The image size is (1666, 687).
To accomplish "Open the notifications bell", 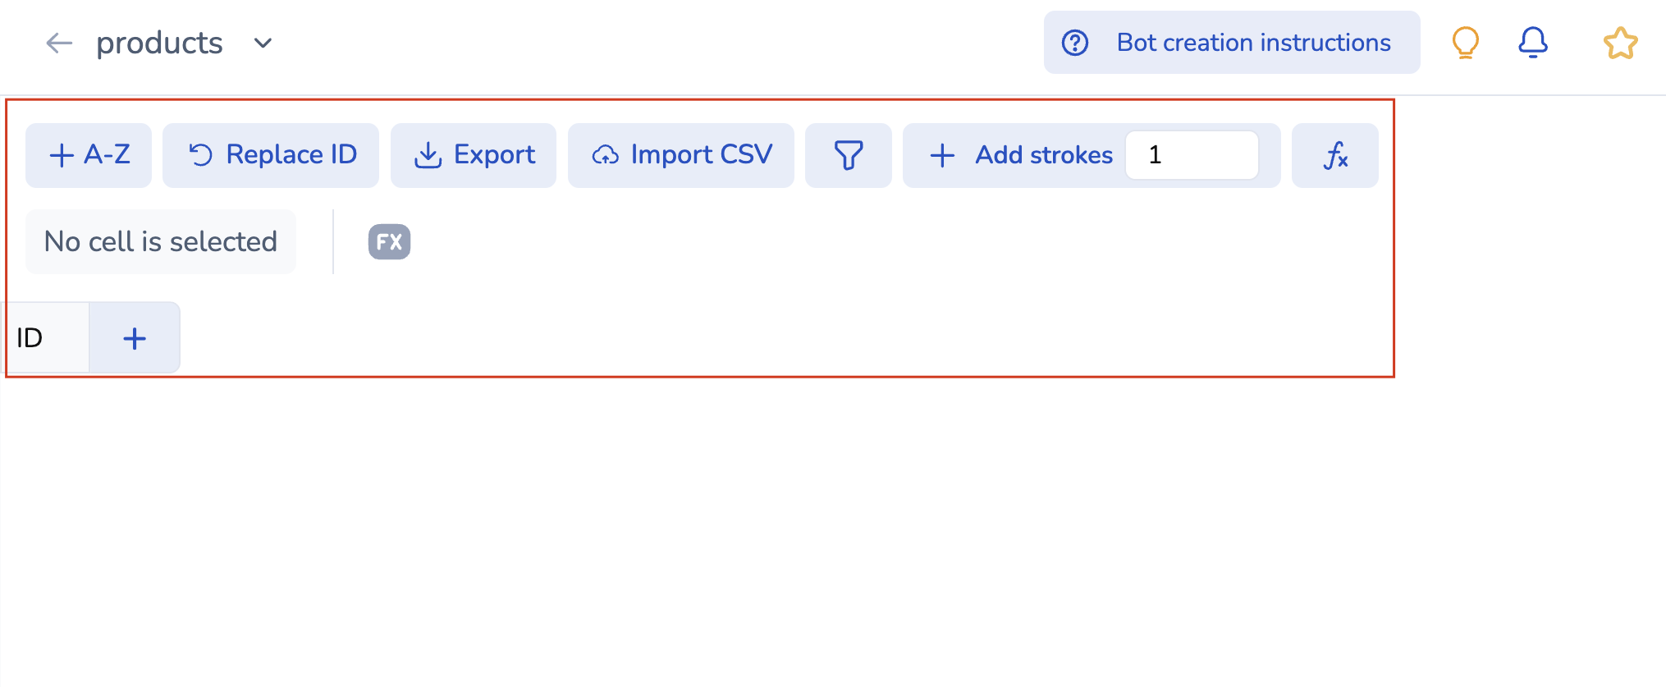I will click(x=1532, y=43).
